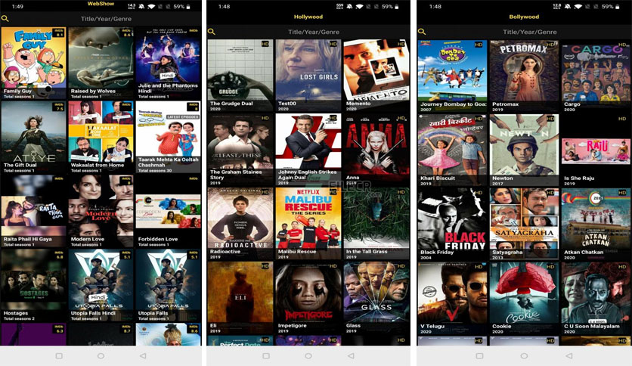Click Title/Year/Genre search field on WebShow screen
Viewport: 632px width, 366px height.
point(106,19)
